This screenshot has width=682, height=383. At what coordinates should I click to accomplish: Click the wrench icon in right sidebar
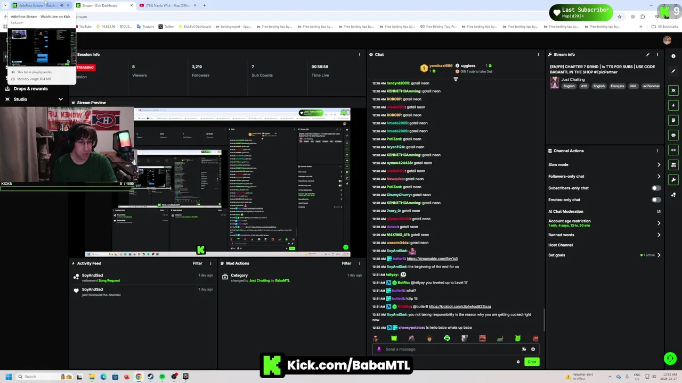673,180
